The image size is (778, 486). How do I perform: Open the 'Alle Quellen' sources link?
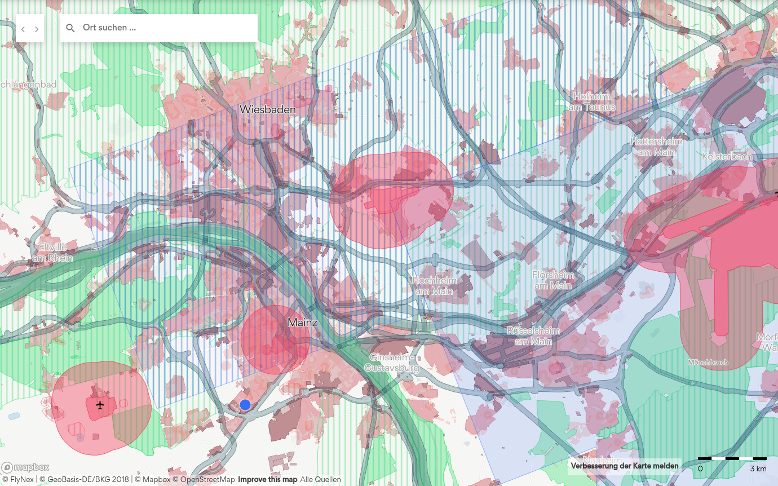click(x=320, y=480)
